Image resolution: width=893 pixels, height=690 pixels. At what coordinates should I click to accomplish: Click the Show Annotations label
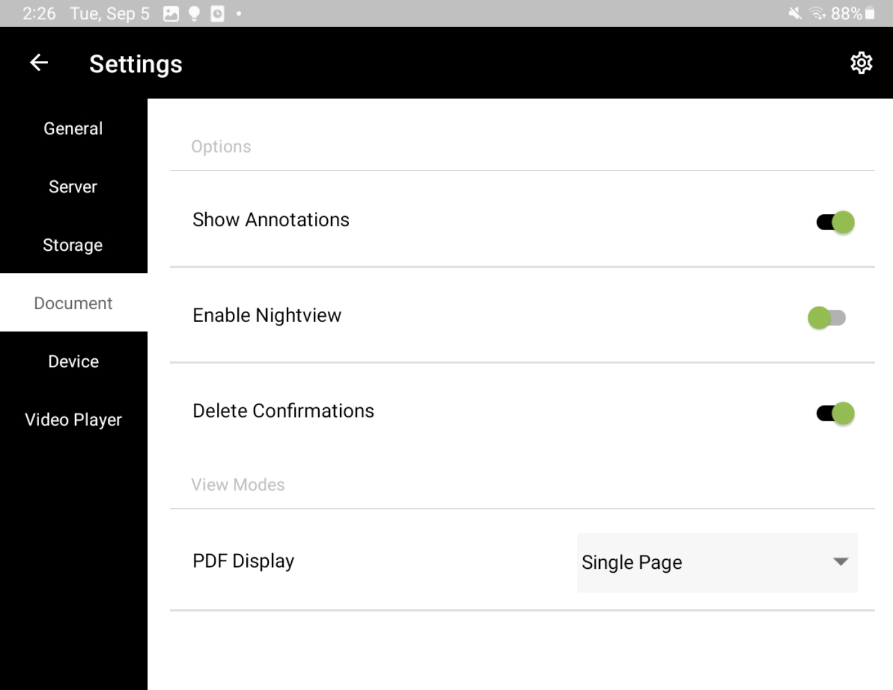pos(271,220)
